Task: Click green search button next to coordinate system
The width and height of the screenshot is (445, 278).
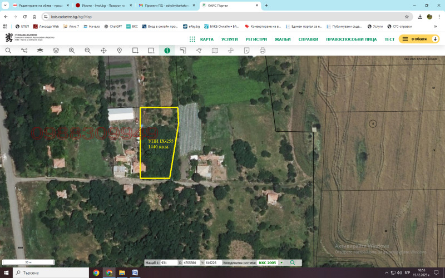Action: [293, 262]
